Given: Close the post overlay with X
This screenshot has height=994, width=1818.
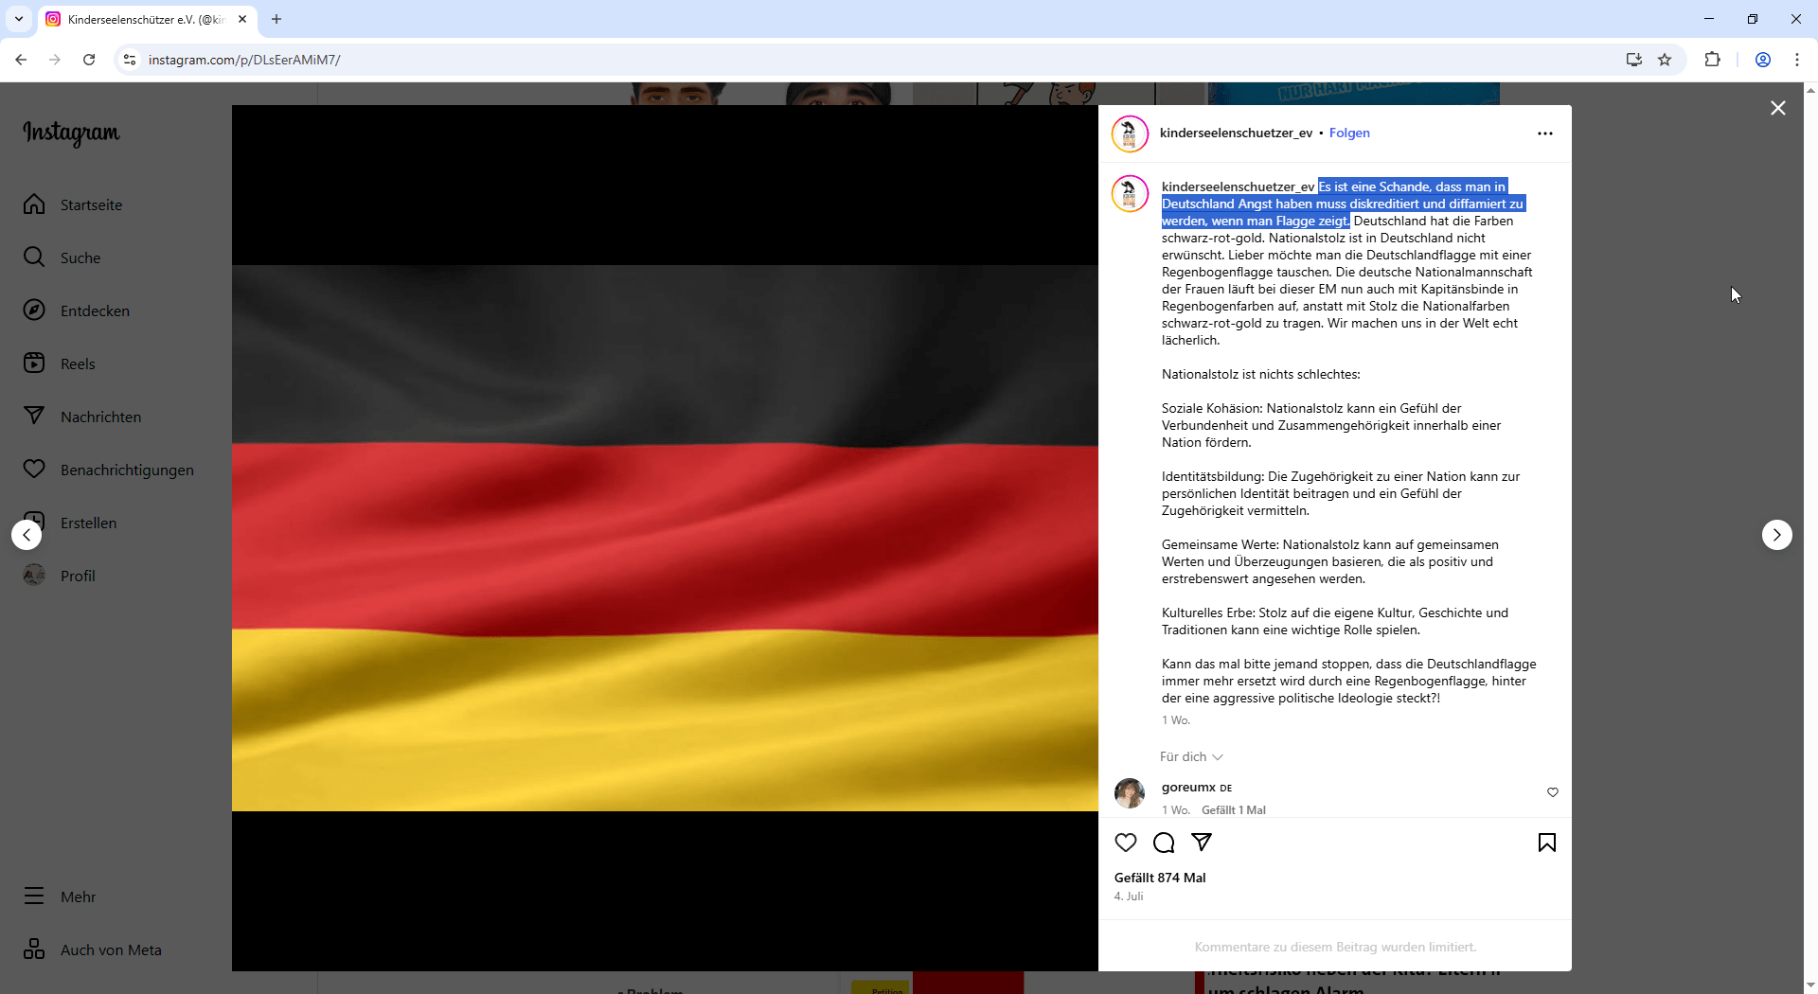Looking at the screenshot, I should 1778,108.
